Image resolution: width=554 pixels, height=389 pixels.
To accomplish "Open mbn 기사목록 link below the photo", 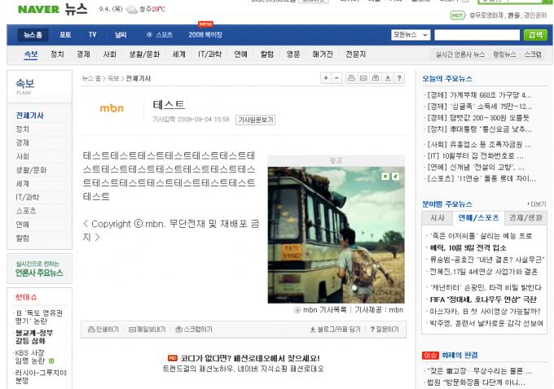I will click(x=324, y=310).
